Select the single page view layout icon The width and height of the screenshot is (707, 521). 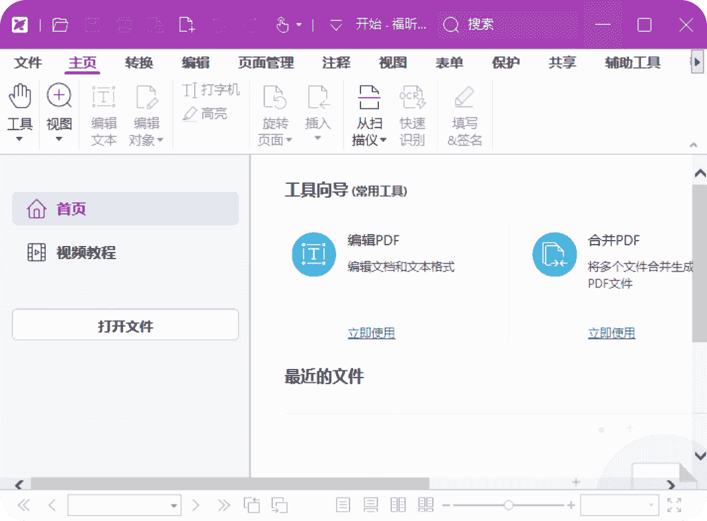tap(343, 505)
